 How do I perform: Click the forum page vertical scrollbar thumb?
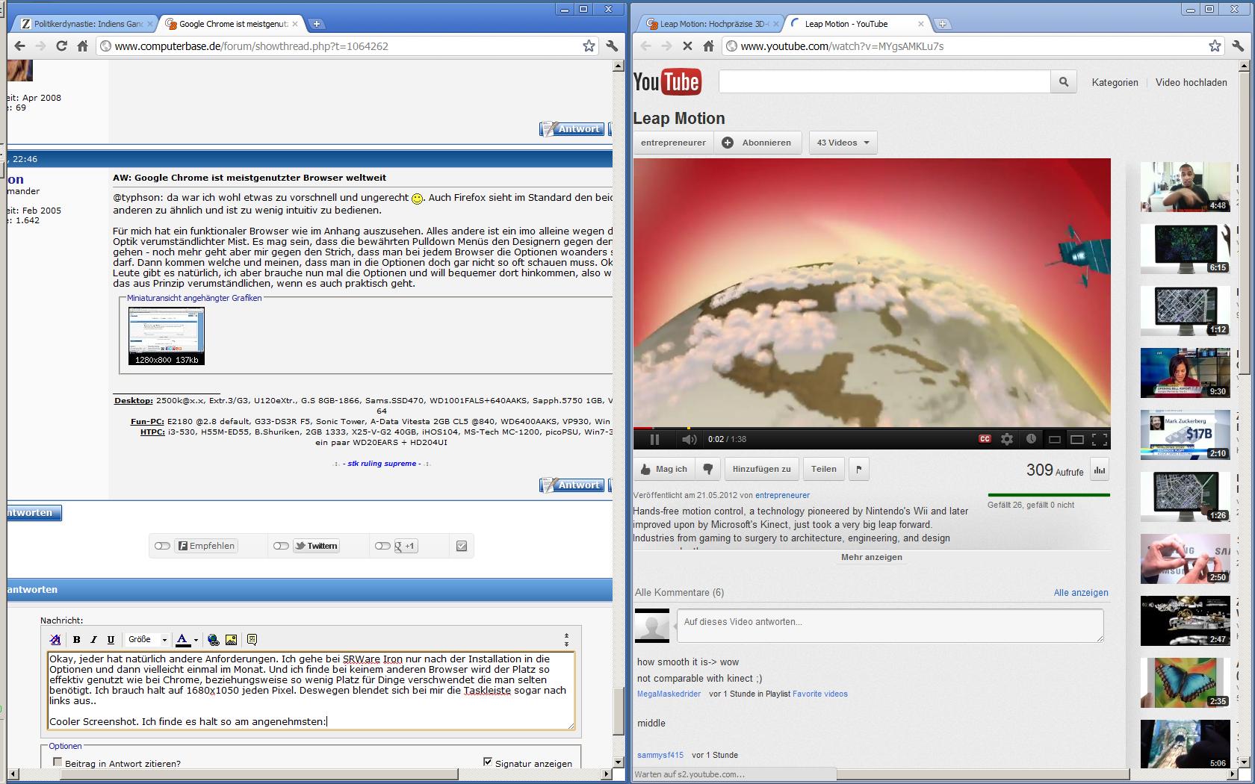pos(618,710)
